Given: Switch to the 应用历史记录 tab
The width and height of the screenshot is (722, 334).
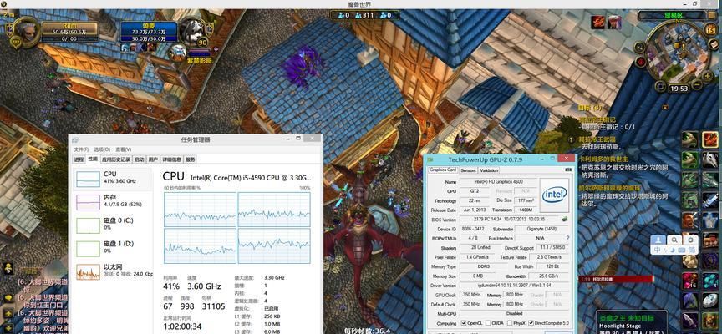Looking at the screenshot, I should 116,159.
